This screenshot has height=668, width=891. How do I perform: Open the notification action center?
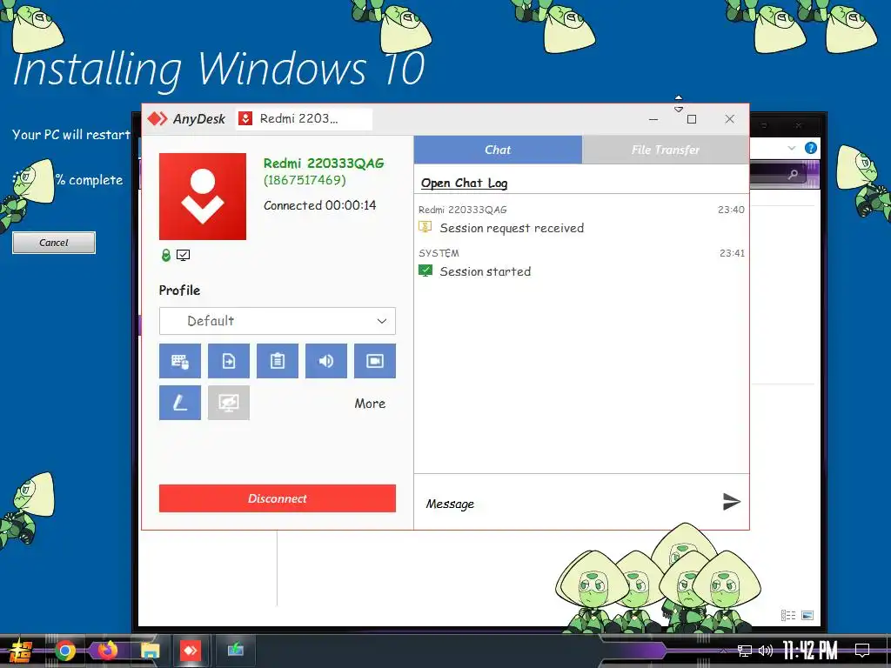point(862,651)
